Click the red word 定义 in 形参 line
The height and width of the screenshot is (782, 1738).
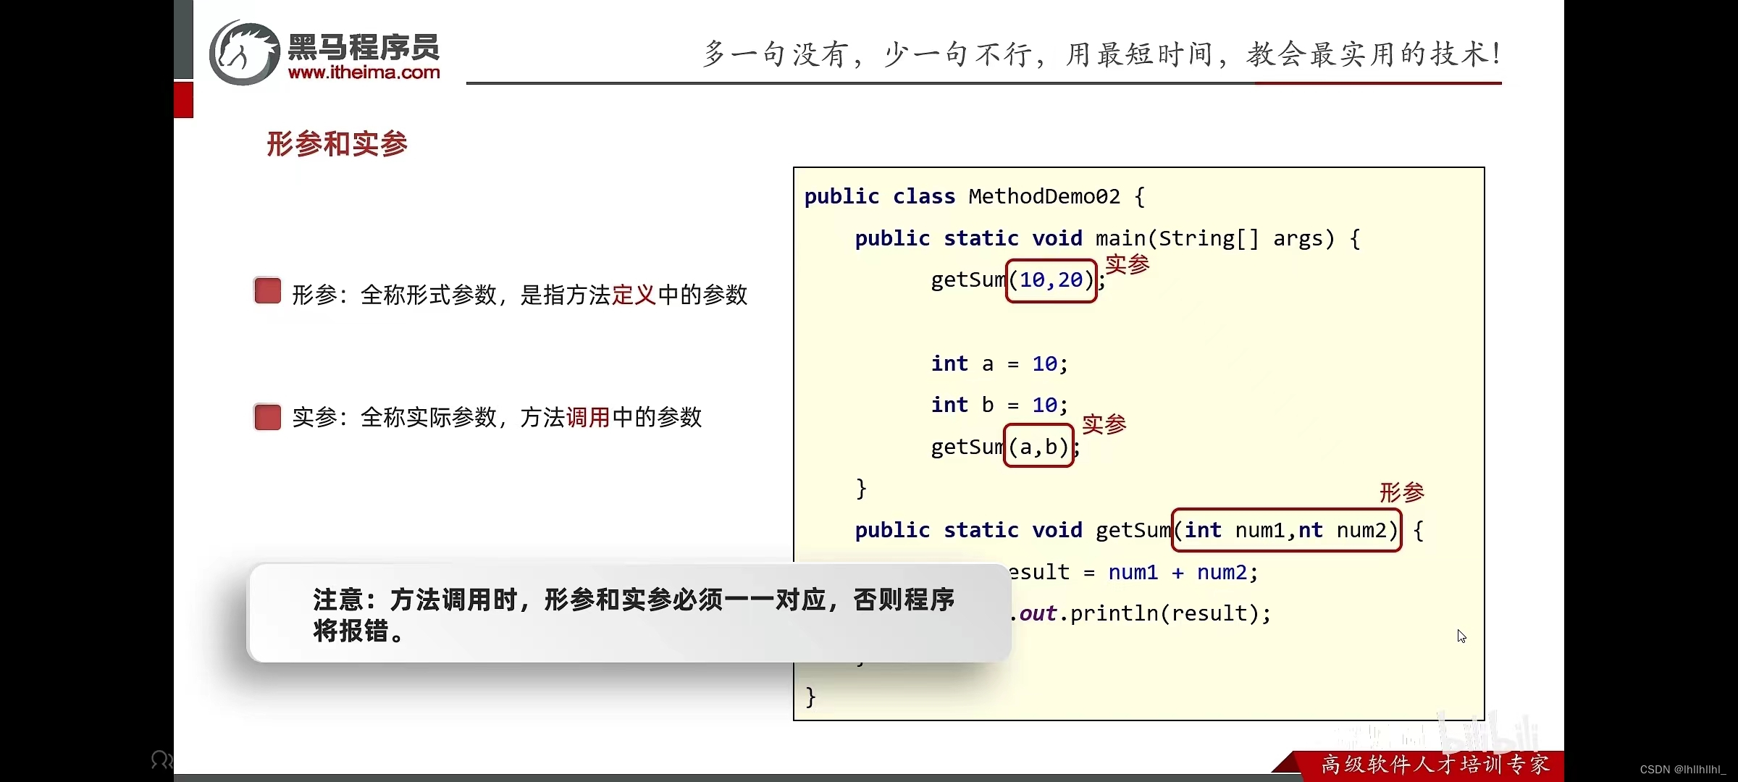tap(634, 295)
